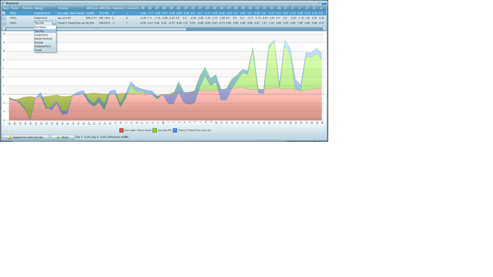
Task: Click the save icon in the Outperform ORCL row
Action: 4,18
